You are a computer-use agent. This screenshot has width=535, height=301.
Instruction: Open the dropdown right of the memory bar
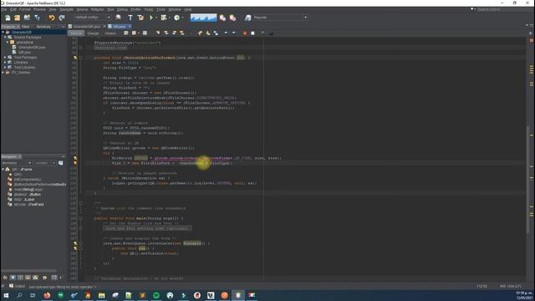(280, 18)
